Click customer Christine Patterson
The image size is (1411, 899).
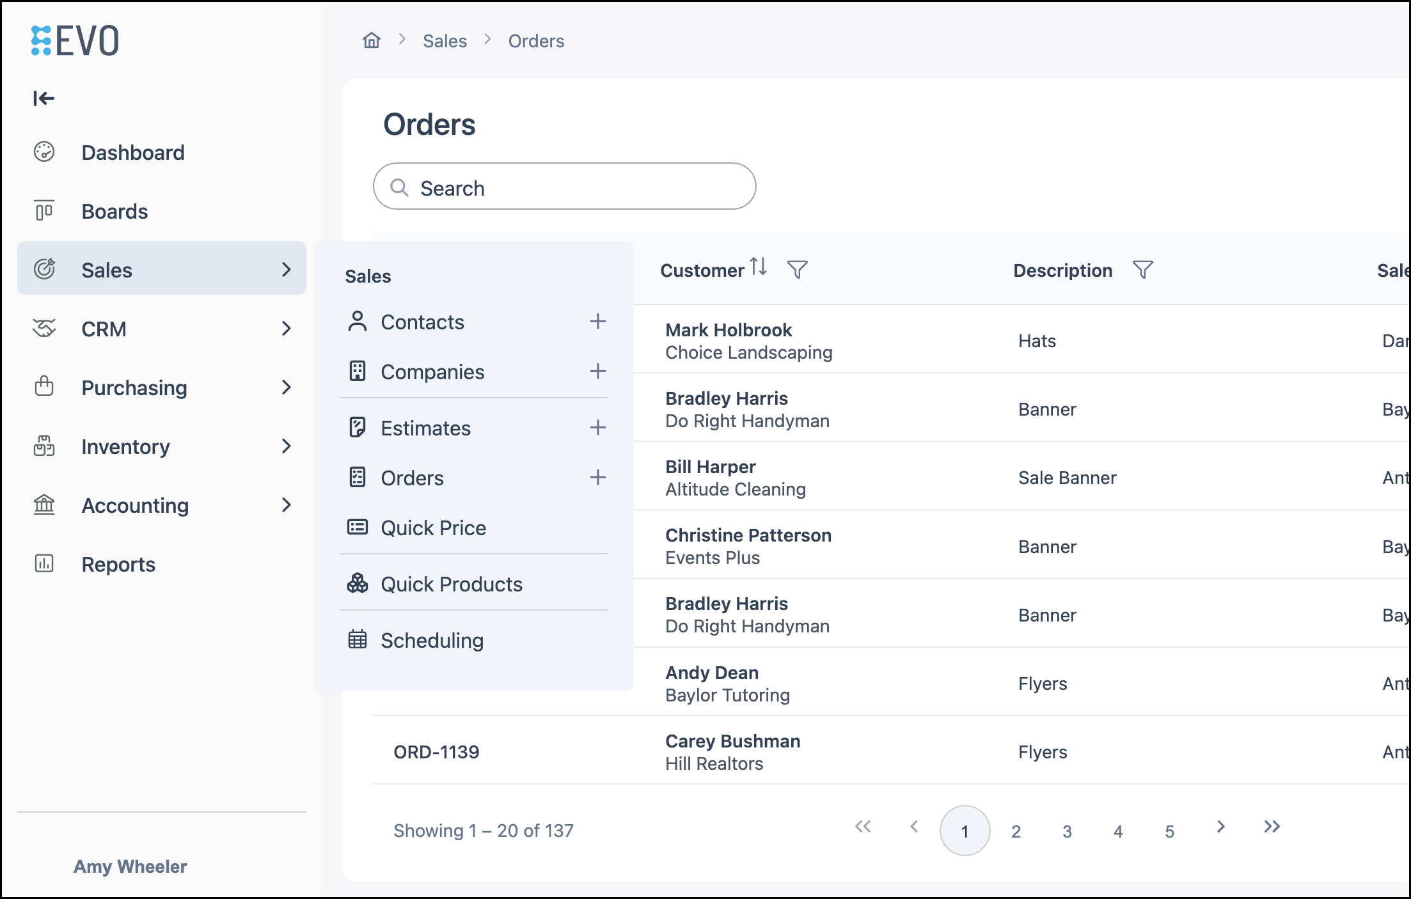tap(748, 535)
